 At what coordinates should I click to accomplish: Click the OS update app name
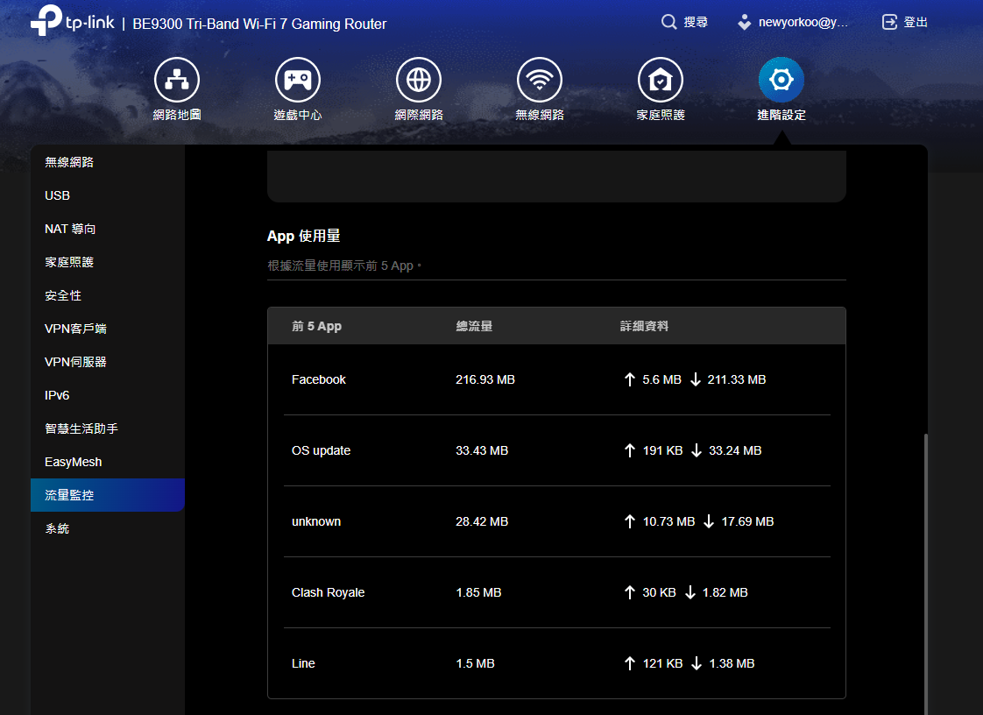321,450
